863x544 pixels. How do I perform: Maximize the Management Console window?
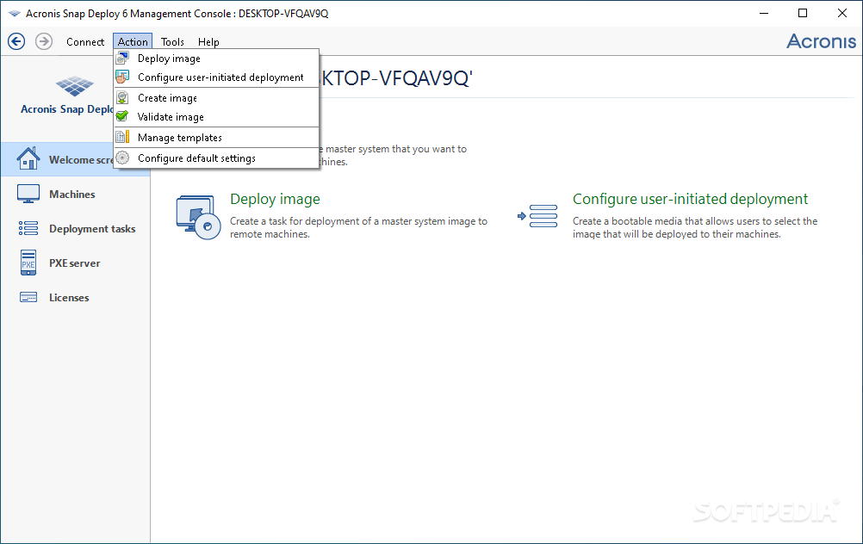[803, 13]
